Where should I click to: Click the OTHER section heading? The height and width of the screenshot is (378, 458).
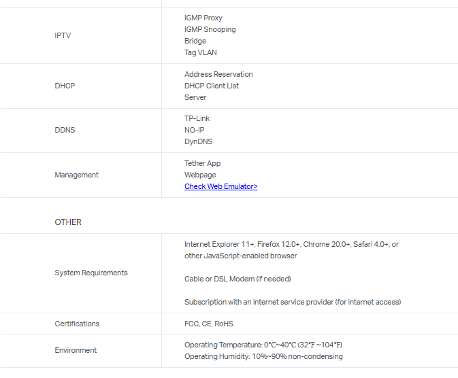click(x=68, y=222)
